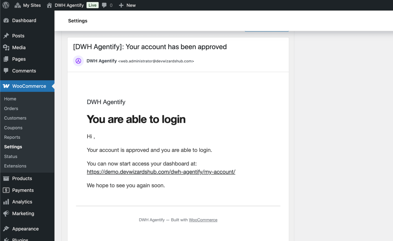
Task: Click the Dashboard gauge icon
Action: (6, 21)
